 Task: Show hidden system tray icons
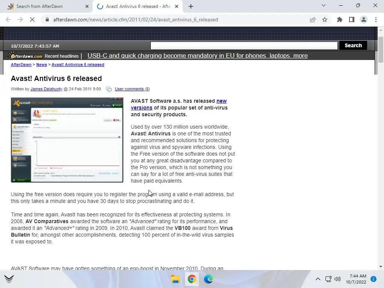coord(318,279)
